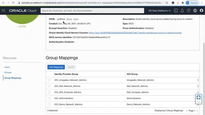Go to next page of group mappings
This screenshot has width=205, height=115.
click(197, 111)
